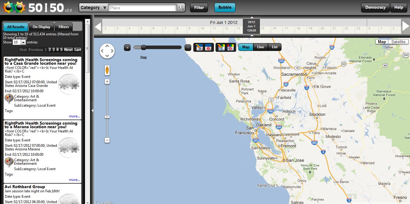The image size is (410, 204).
Task: Click gears thumbnail of Marana event
Action: pos(69,148)
